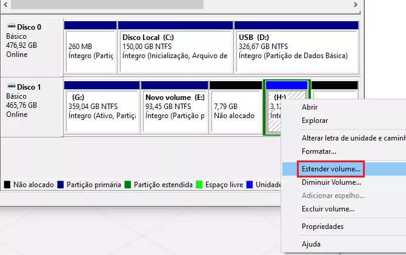Image resolution: width=406 pixels, height=255 pixels.
Task: Click scroll right arrow of horizontal scrollbar
Action: 356,4
